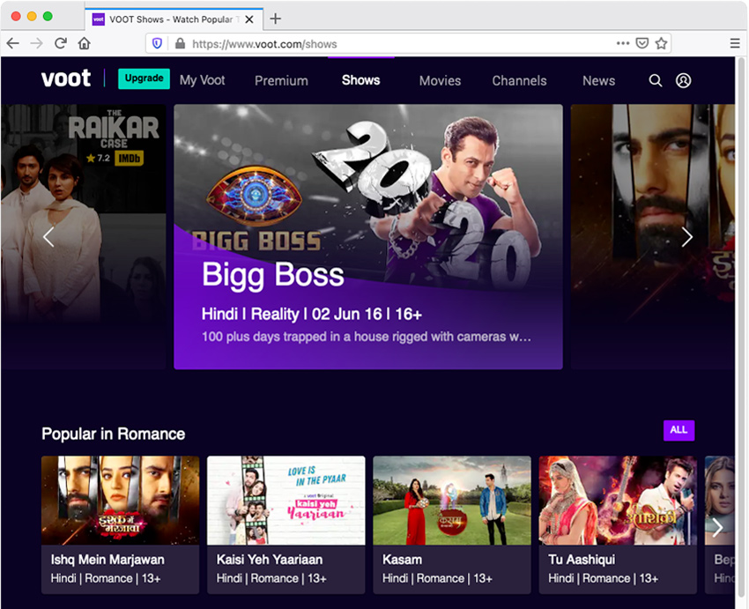This screenshot has height=609, width=749.
Task: Close the VOOT Shows tab
Action: point(249,19)
